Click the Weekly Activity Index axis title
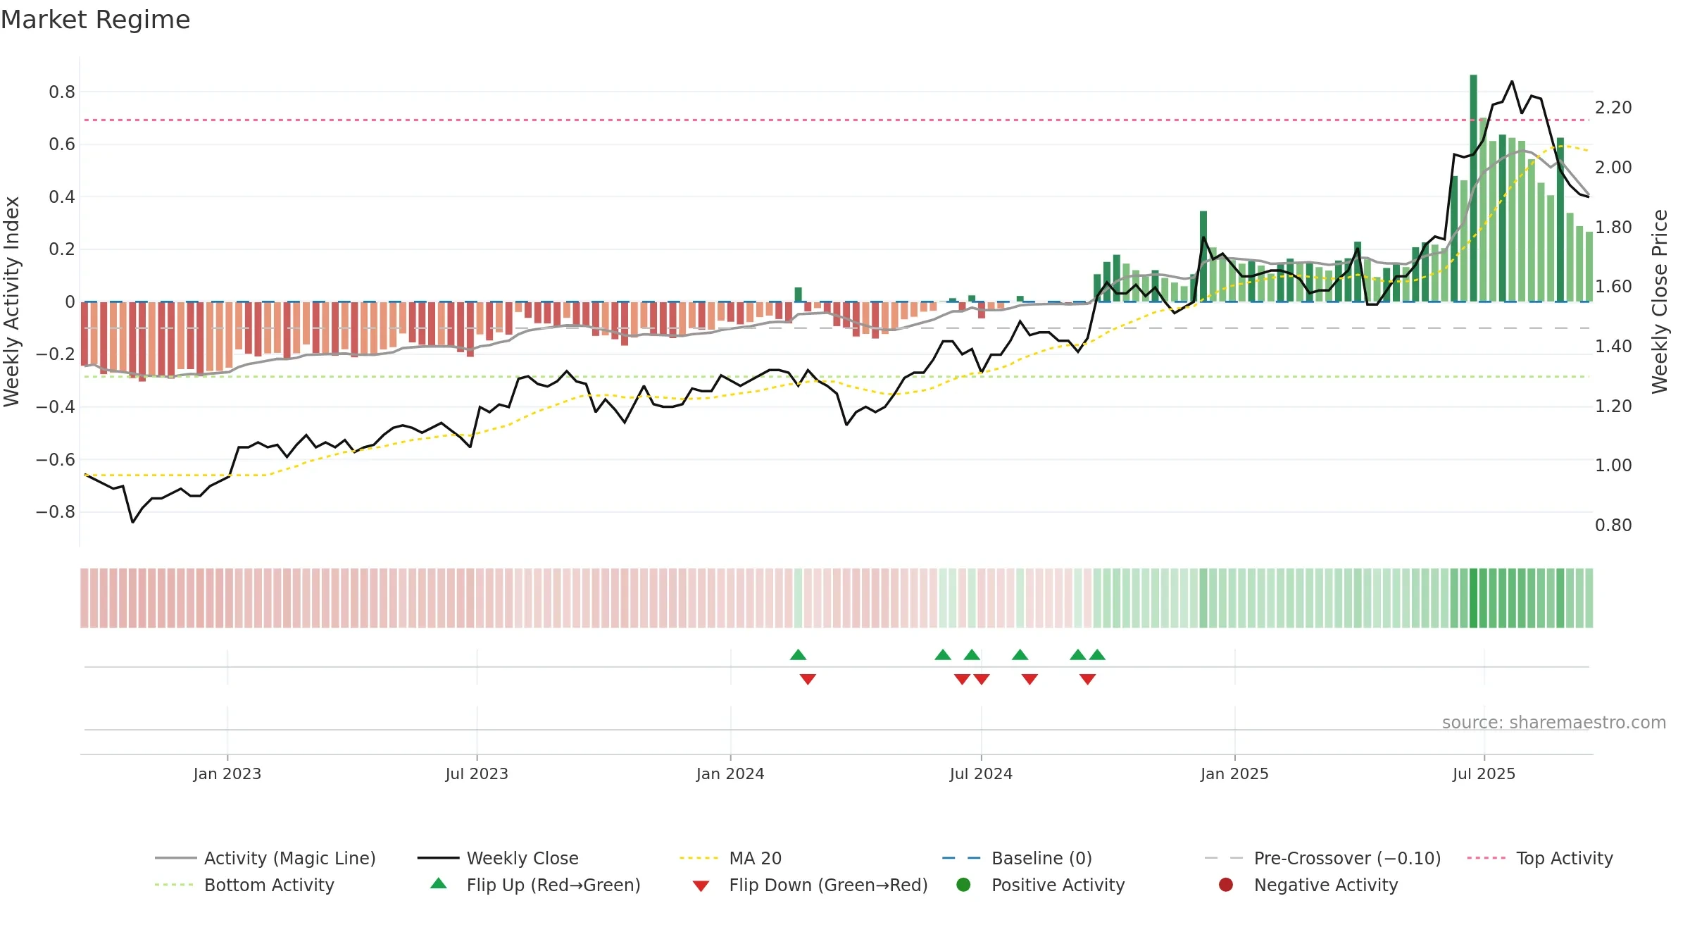1690x951 pixels. tap(11, 302)
